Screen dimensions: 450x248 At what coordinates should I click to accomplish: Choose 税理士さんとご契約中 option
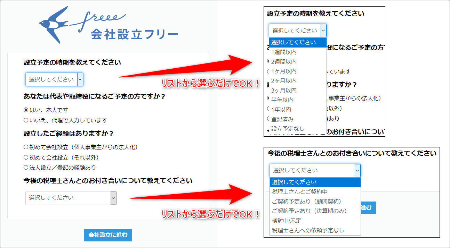[x=299, y=192]
